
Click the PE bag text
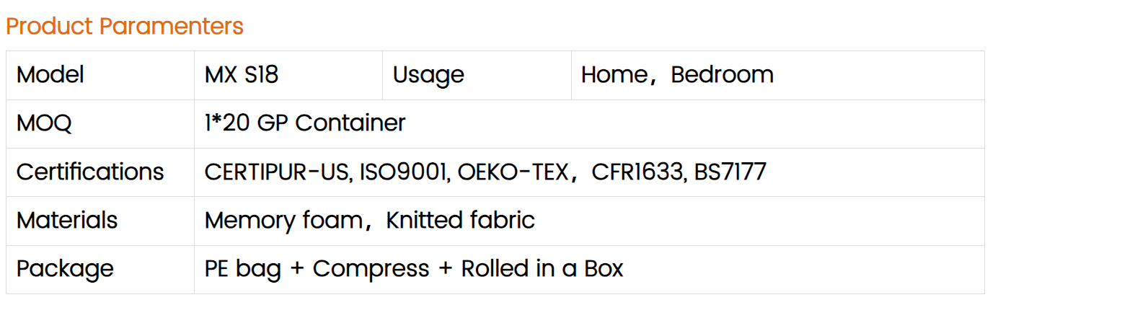click(x=243, y=269)
